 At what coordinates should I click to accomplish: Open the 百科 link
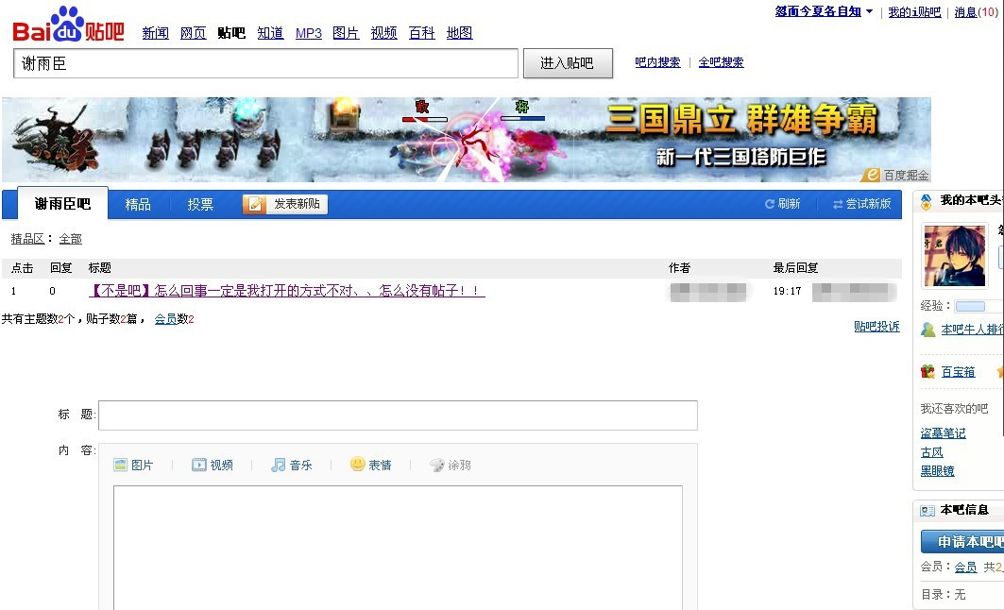tap(422, 33)
